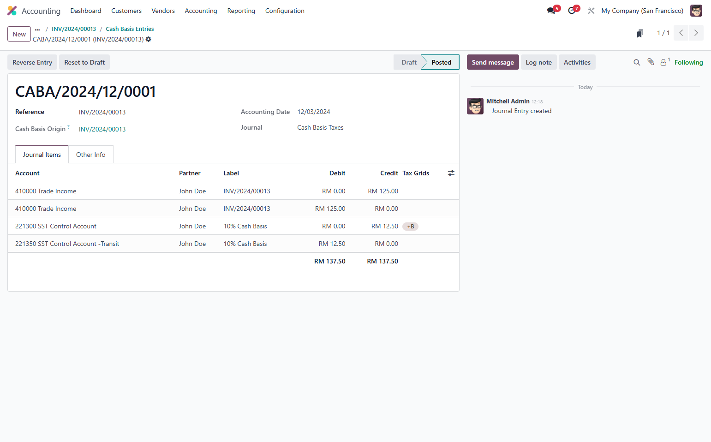Click the Mitchell Admin author name
This screenshot has width=711, height=442.
(x=508, y=101)
